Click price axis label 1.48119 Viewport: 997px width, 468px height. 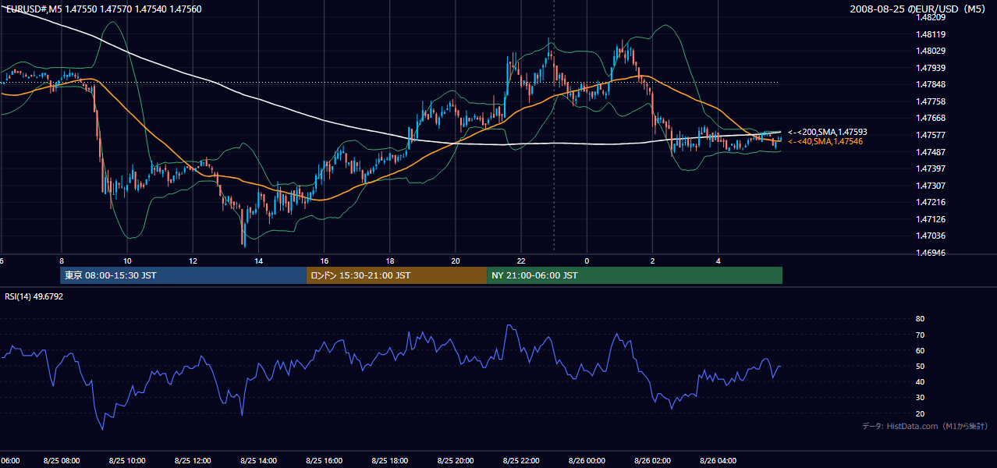pos(931,34)
